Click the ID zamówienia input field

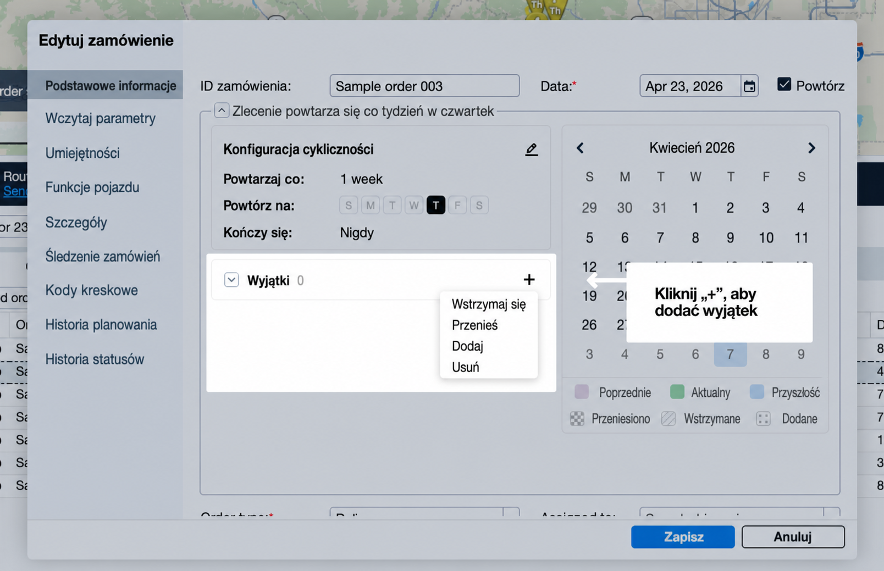pos(424,86)
